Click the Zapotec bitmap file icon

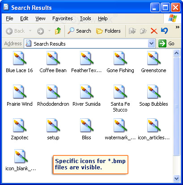(x=20, y=125)
